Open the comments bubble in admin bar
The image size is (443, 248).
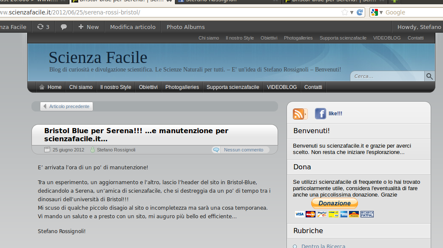tap(64, 27)
